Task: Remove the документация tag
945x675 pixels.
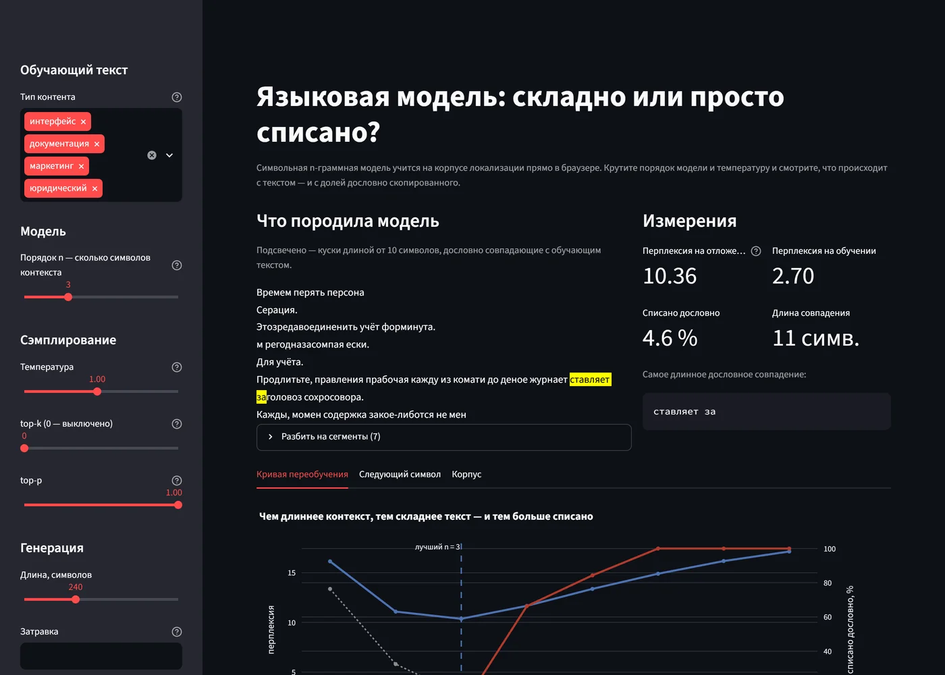Action: [x=97, y=144]
